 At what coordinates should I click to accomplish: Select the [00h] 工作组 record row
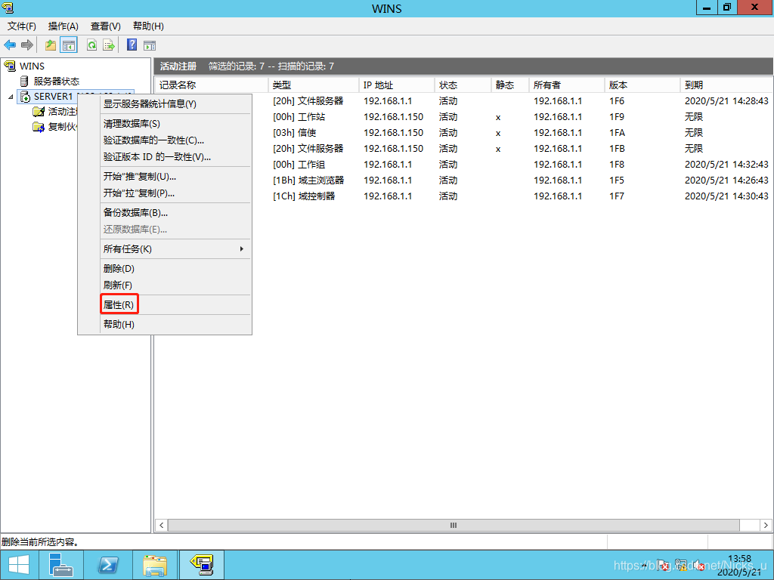click(463, 164)
